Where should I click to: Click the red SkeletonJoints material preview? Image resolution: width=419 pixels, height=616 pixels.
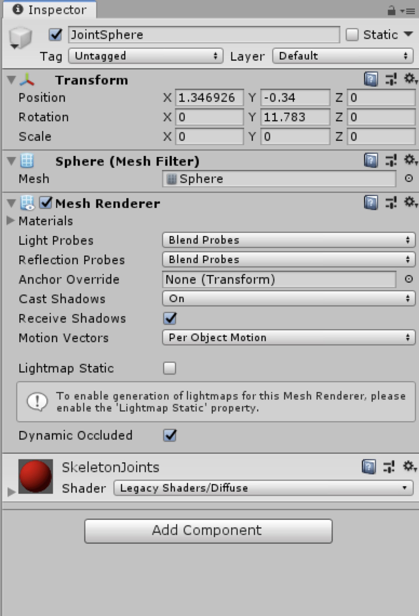[x=36, y=476]
